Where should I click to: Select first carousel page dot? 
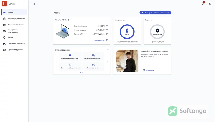pos(81,72)
